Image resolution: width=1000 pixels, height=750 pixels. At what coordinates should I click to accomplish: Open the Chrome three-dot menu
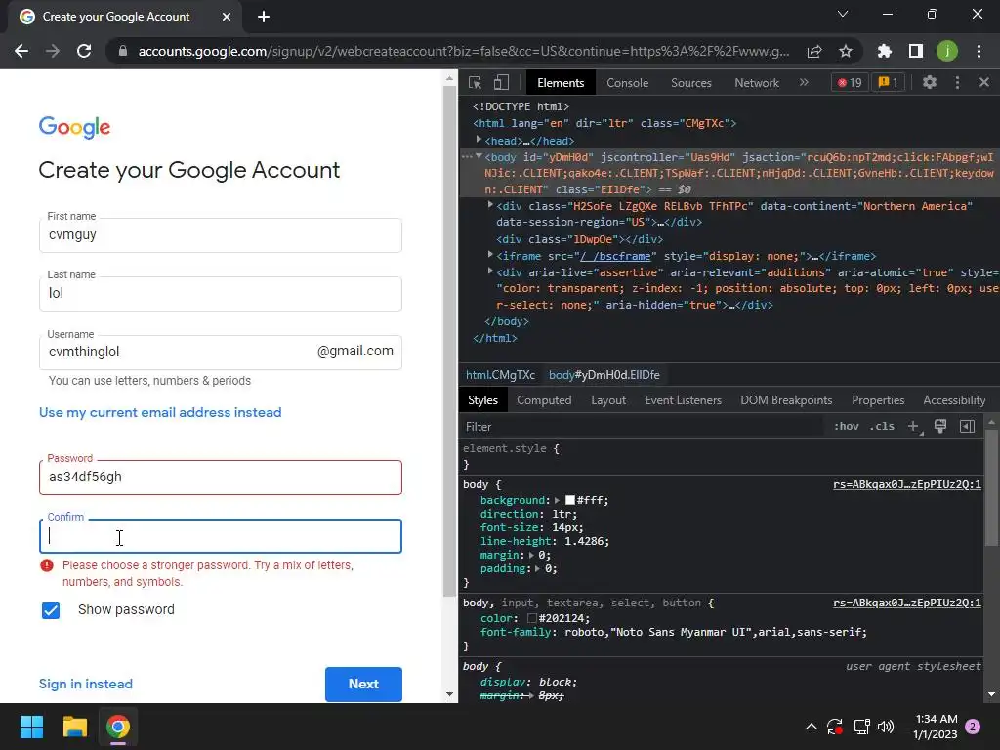click(979, 51)
